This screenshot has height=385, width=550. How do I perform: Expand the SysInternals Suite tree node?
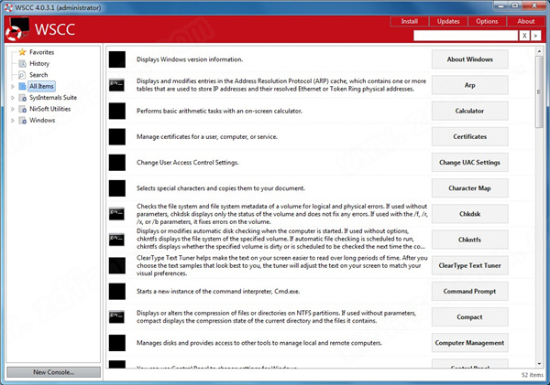point(12,97)
